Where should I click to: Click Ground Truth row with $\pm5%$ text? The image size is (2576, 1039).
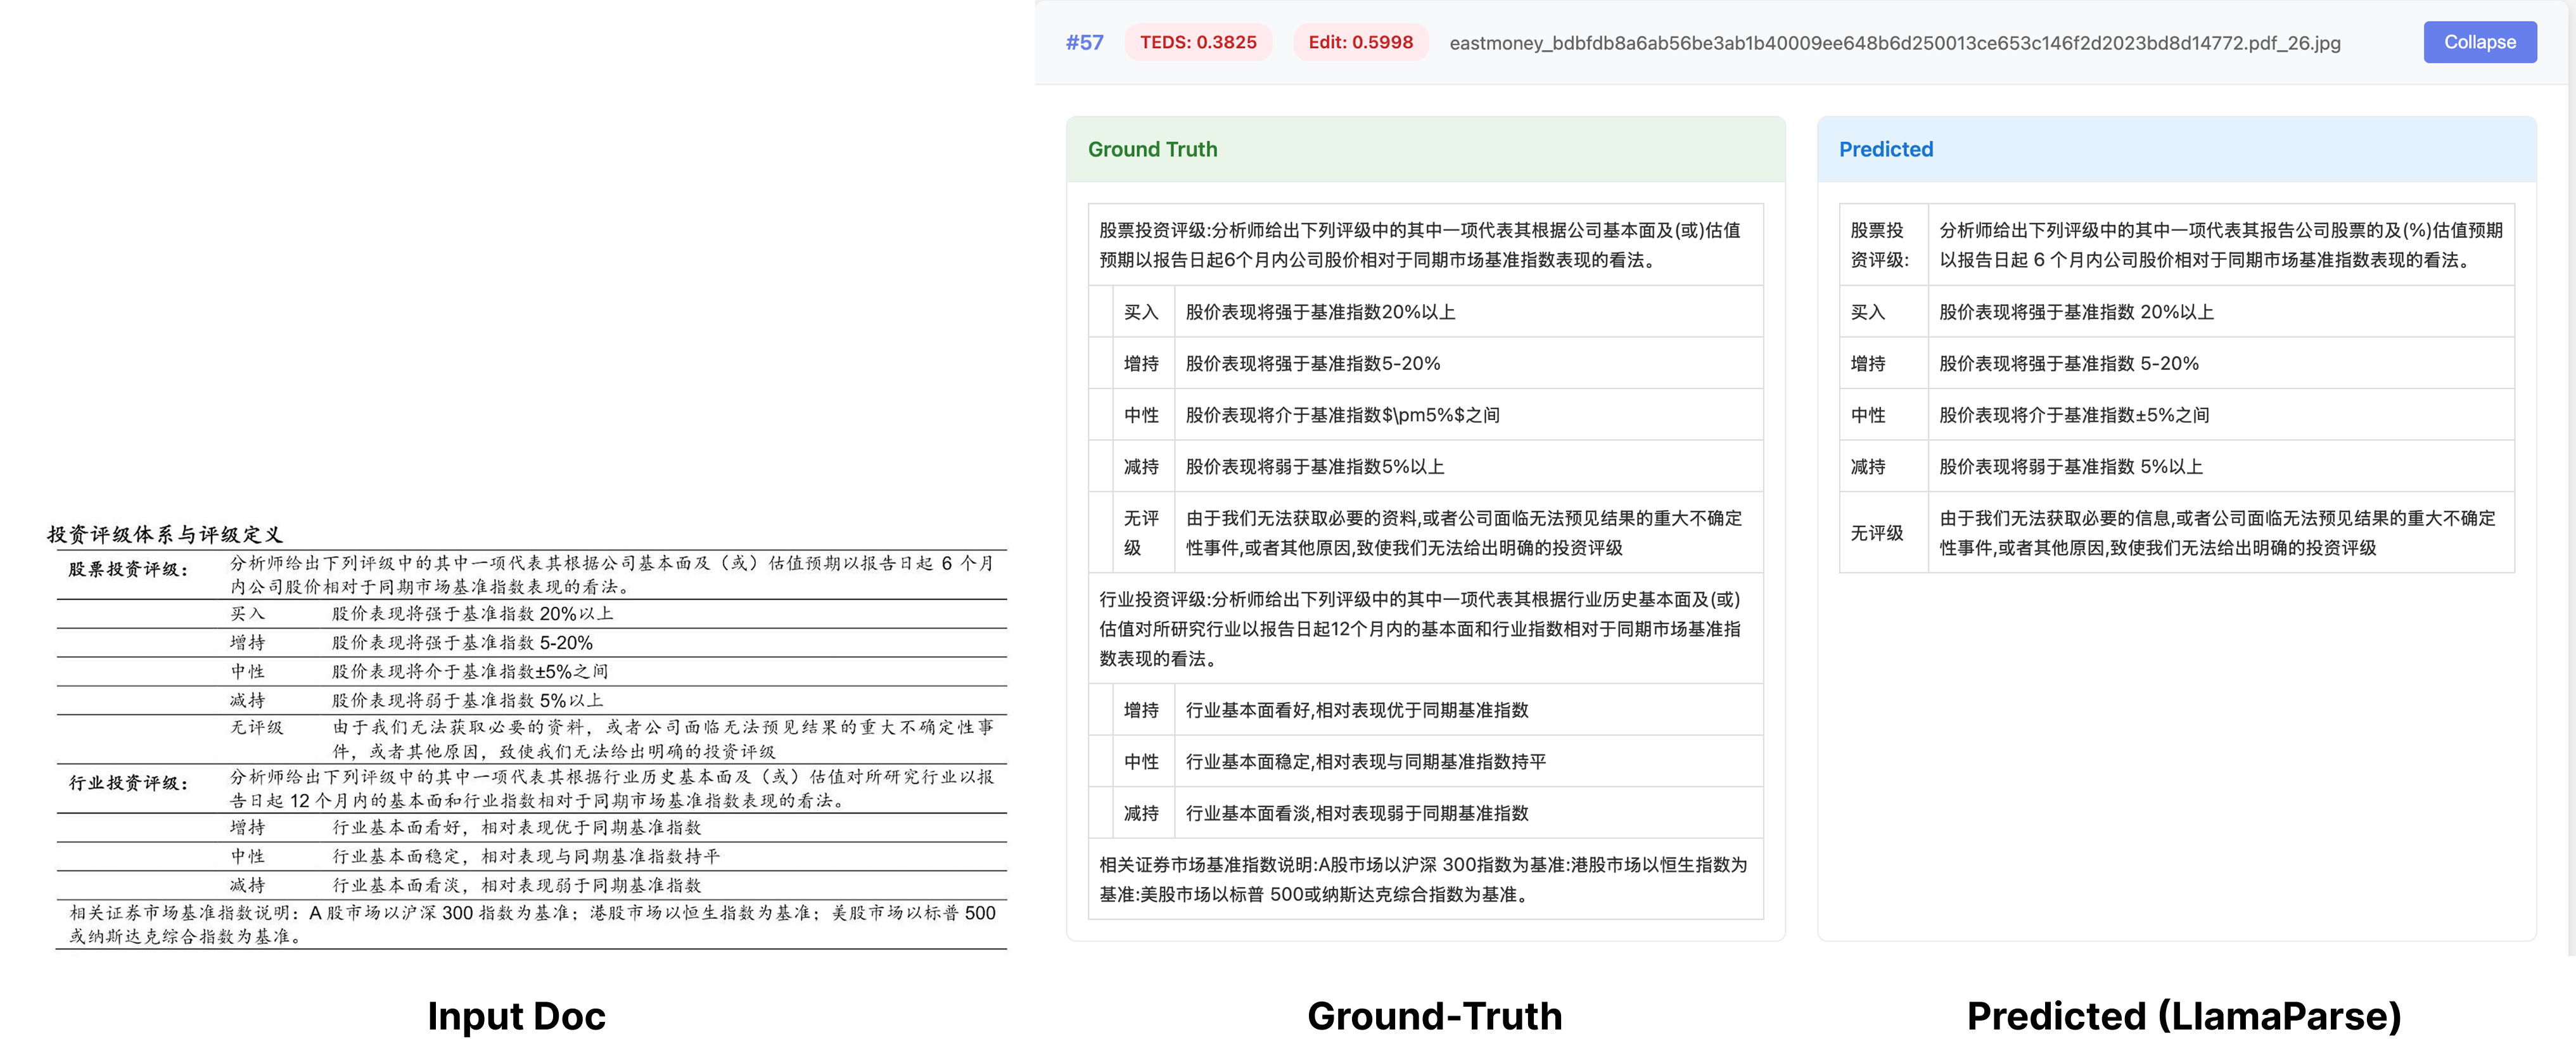pyautogui.click(x=1342, y=415)
